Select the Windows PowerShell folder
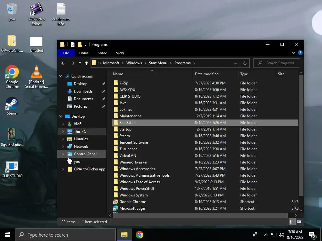Viewport: 322px width, 241px height. (x=205, y=189)
